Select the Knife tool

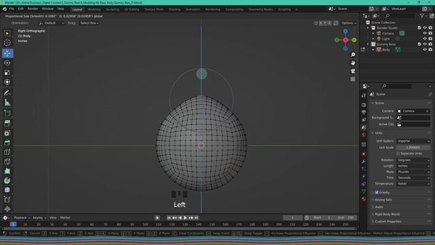click(x=7, y=162)
